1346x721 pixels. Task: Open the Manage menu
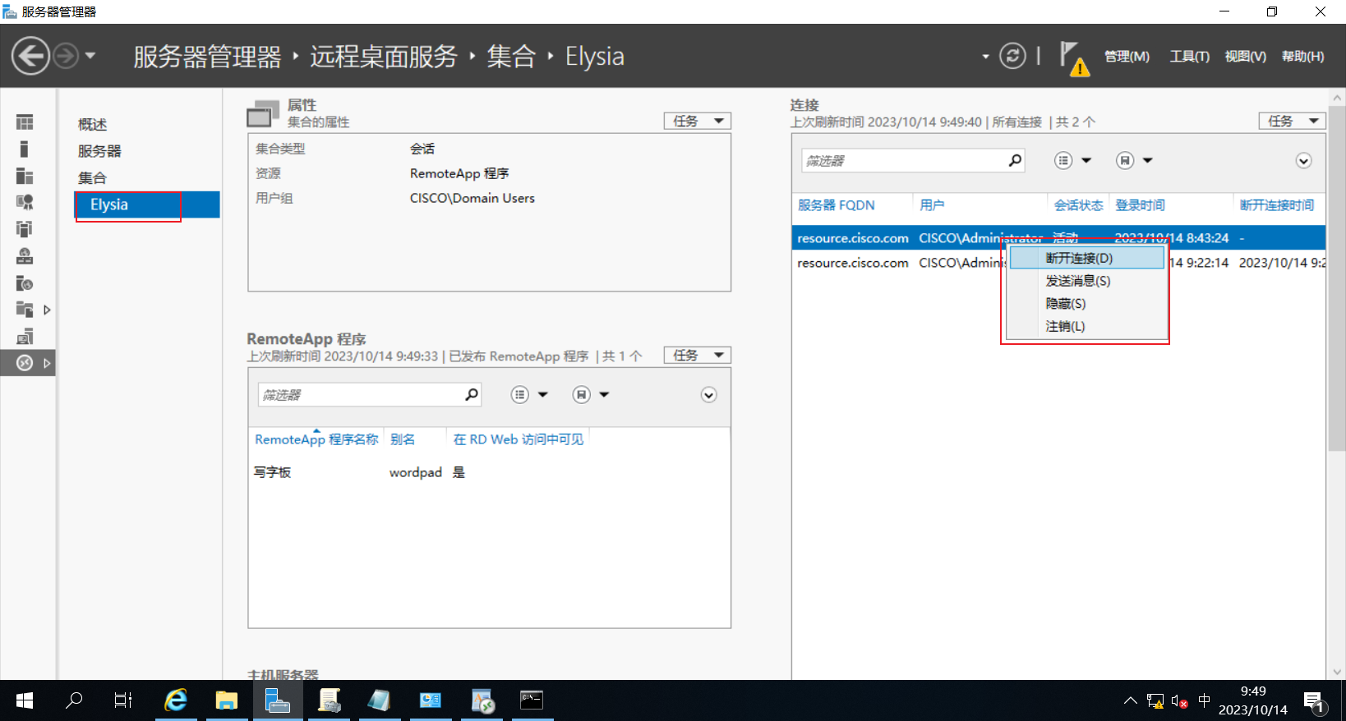tap(1127, 56)
